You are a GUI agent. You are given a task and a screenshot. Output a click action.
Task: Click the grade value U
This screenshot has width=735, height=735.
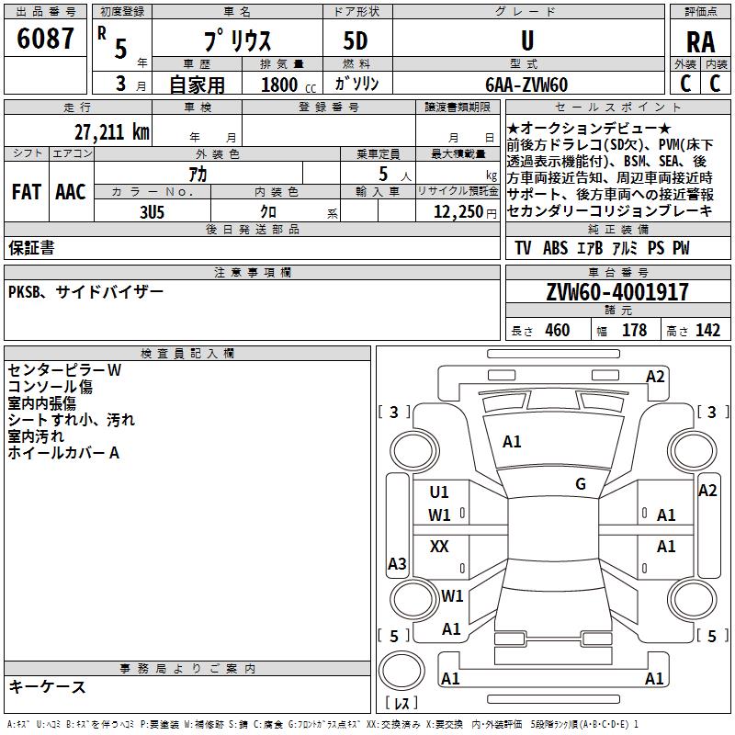(x=527, y=40)
